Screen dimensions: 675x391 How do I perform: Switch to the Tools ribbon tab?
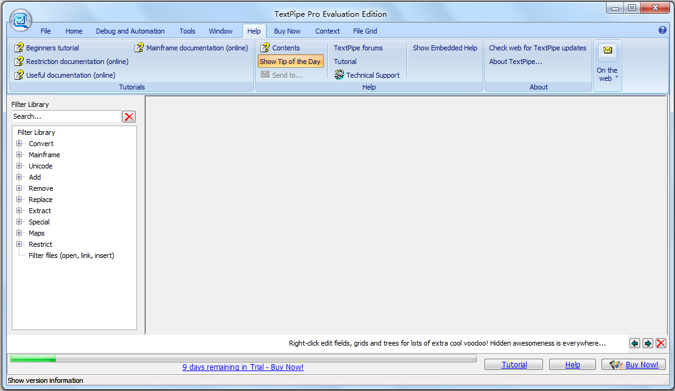pyautogui.click(x=187, y=31)
